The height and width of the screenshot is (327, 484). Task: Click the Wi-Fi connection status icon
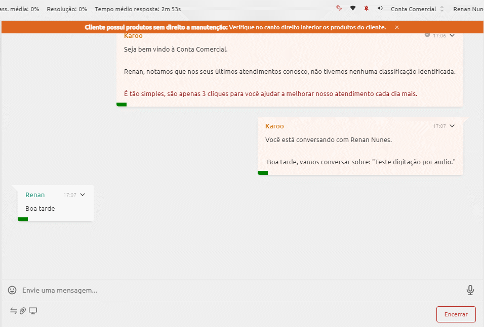click(352, 8)
